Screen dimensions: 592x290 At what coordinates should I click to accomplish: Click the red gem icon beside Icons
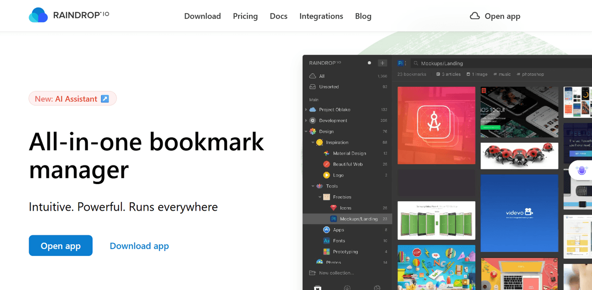tap(333, 208)
